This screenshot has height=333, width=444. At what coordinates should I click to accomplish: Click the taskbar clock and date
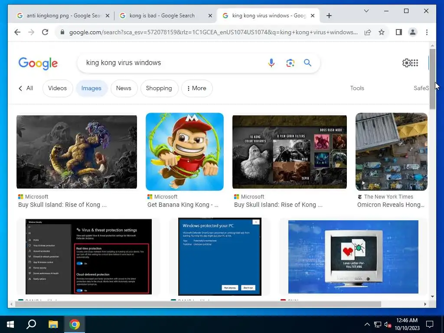pyautogui.click(x=407, y=324)
